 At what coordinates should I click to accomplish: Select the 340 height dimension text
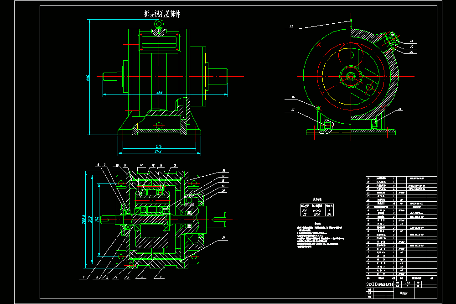click(x=87, y=78)
